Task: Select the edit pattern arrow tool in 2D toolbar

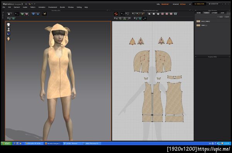Action: [123, 14]
